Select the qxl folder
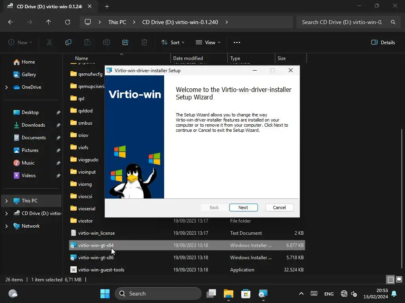 click(81, 98)
